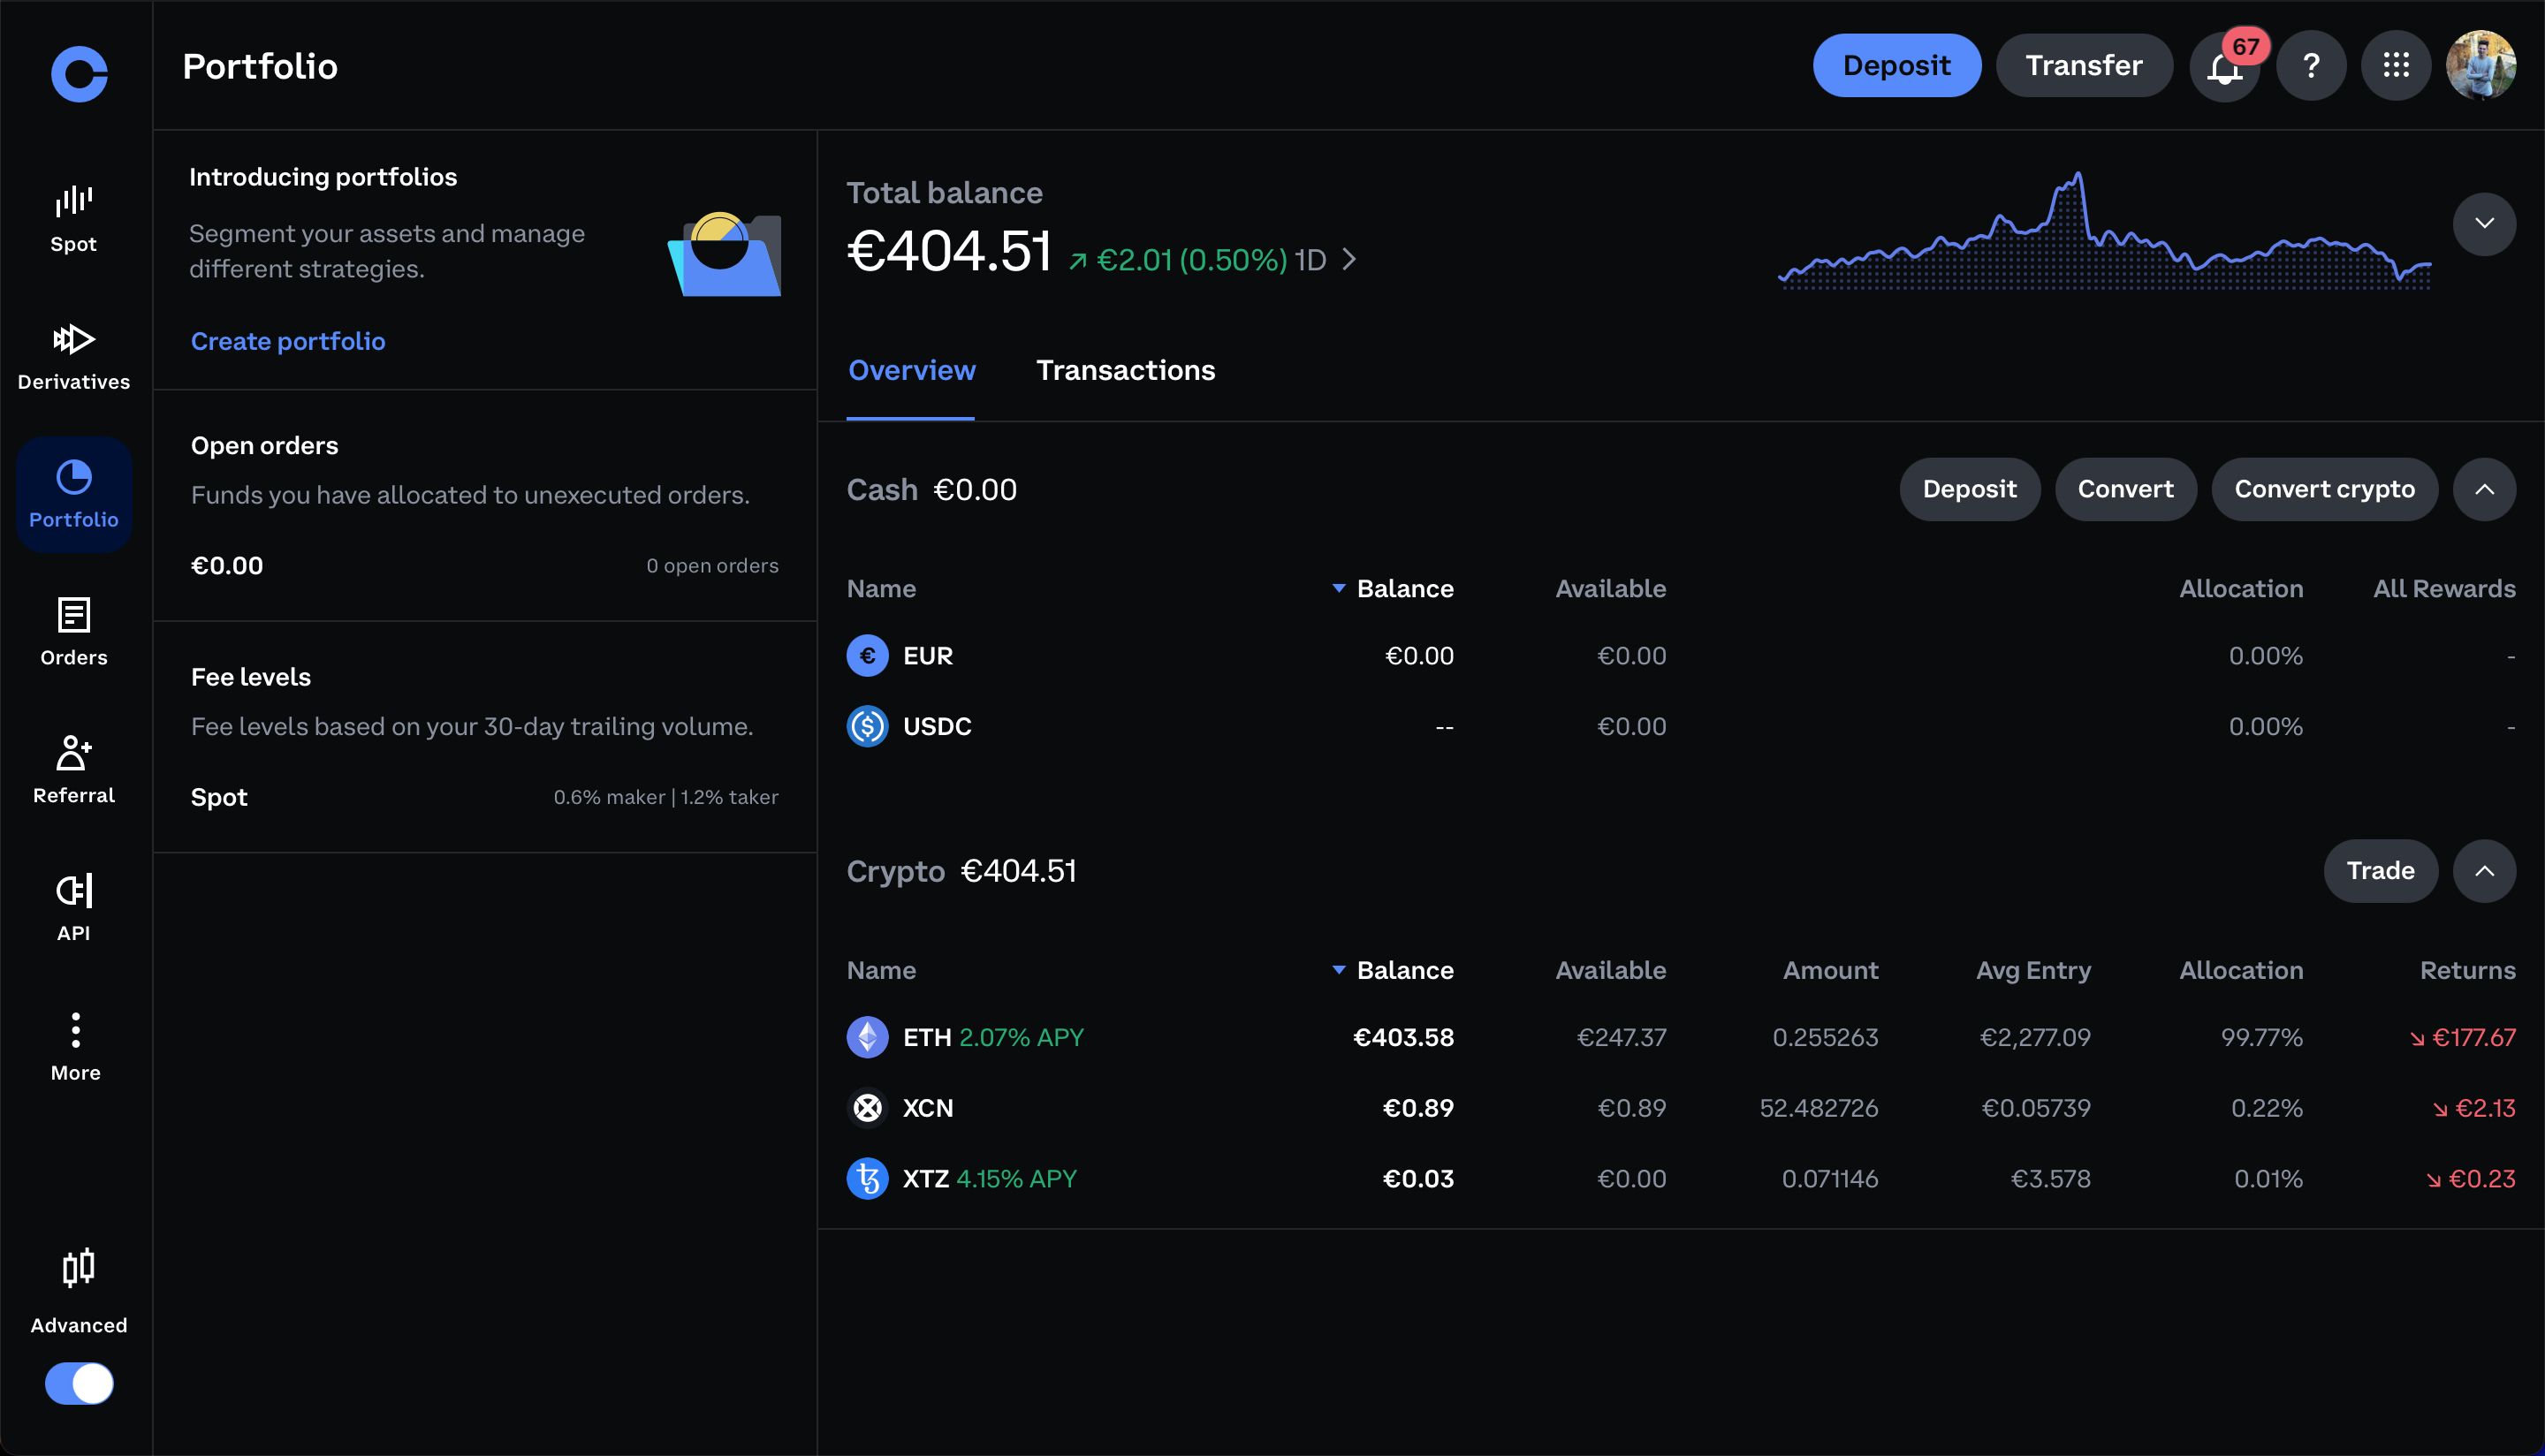Click the Open orders heading
Screen dimensions: 2545x1456
(x=264, y=446)
